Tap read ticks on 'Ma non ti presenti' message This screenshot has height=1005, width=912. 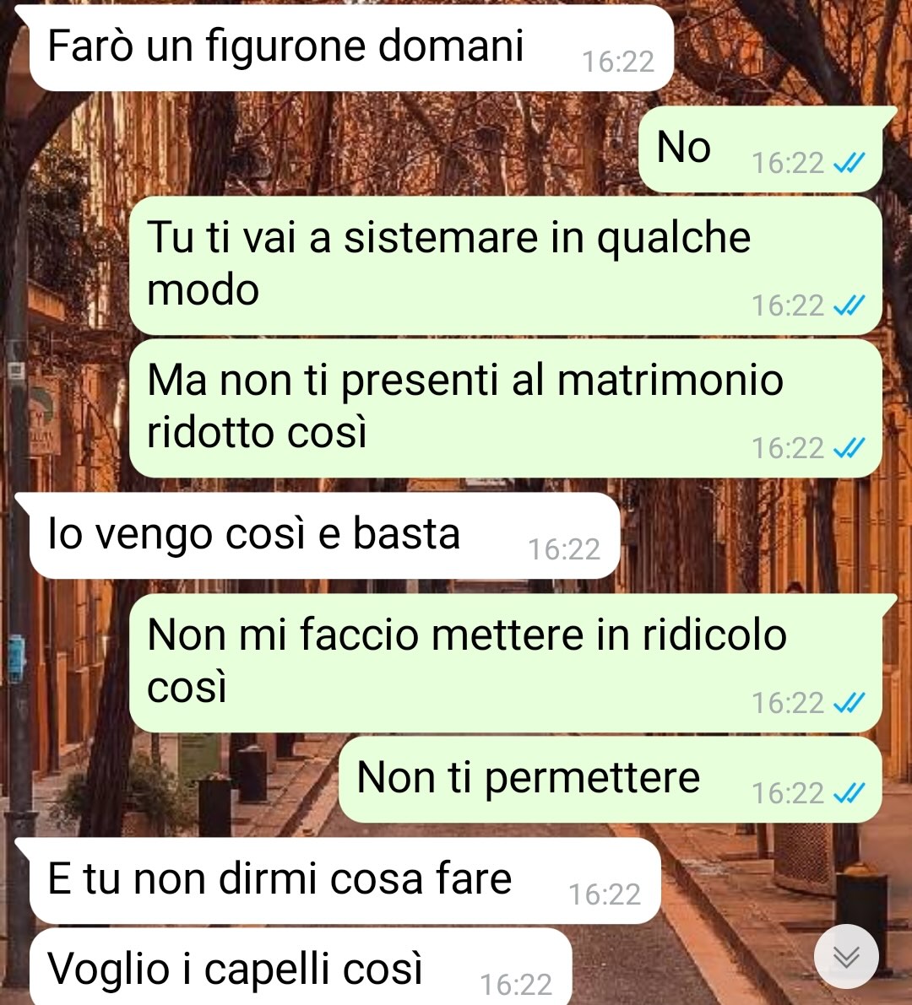[x=850, y=448]
